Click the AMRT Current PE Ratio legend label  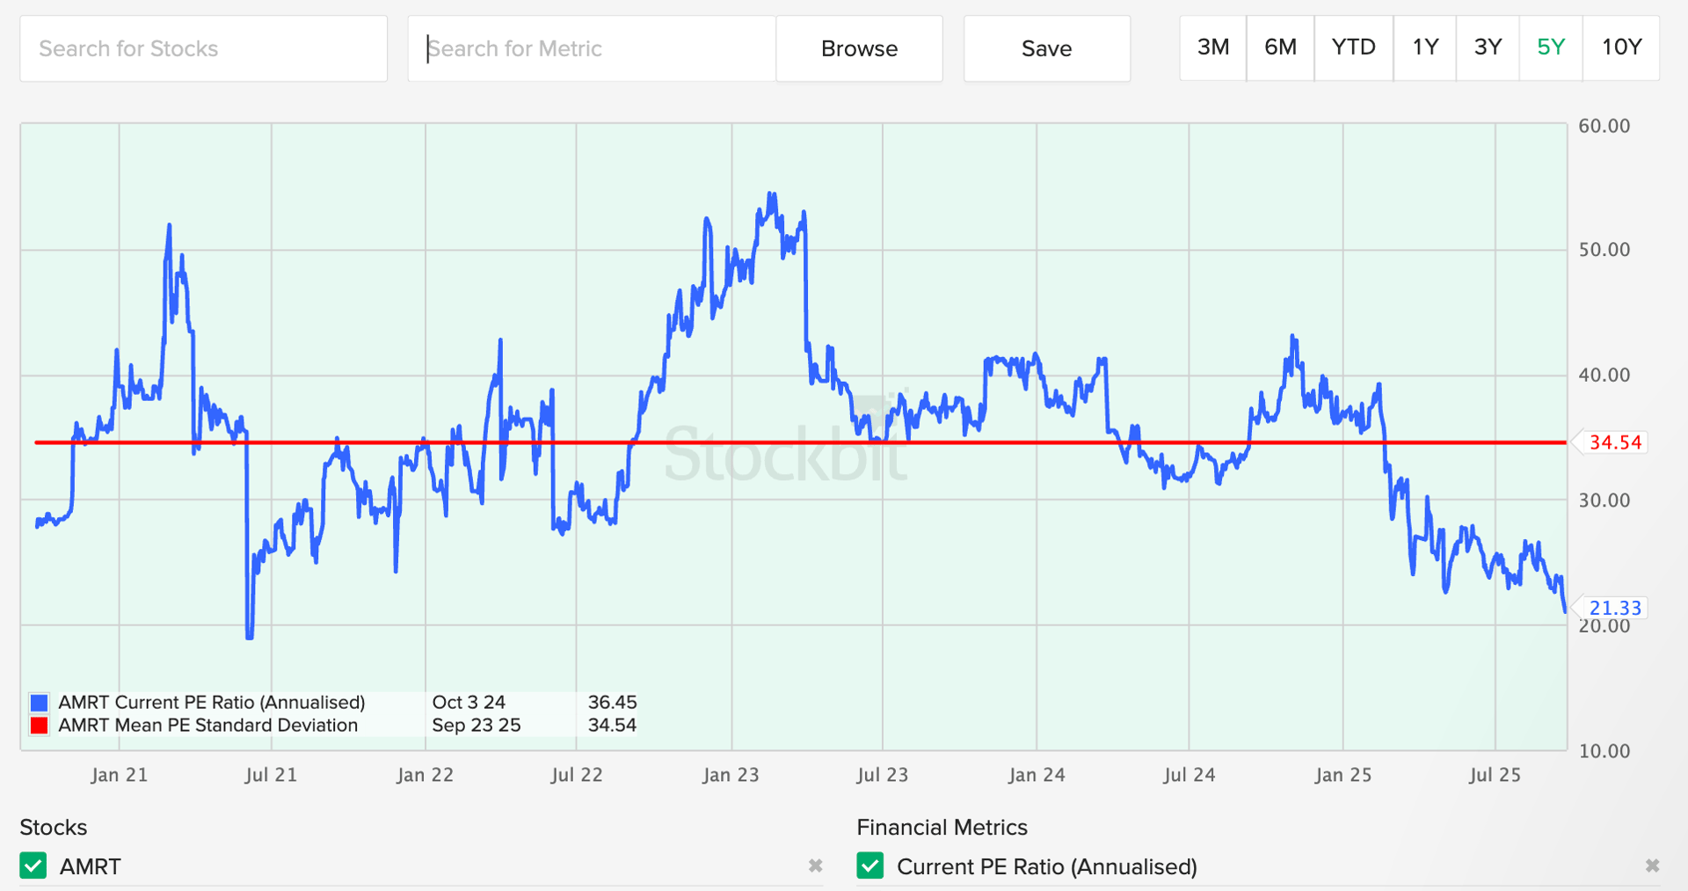tap(211, 703)
